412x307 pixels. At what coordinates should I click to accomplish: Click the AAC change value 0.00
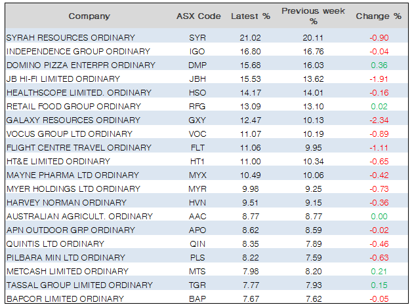tap(379, 216)
